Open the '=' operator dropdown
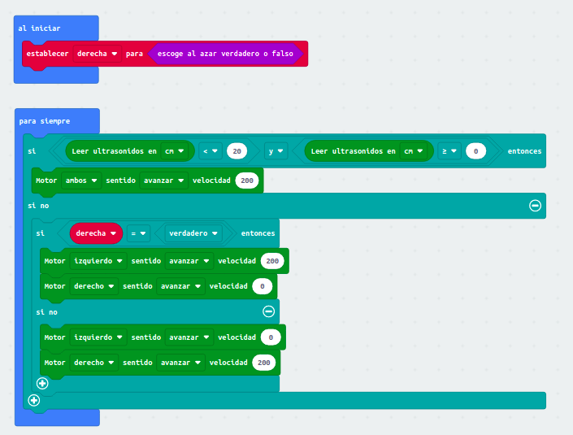Viewport: 573px width, 435px height. 138,233
